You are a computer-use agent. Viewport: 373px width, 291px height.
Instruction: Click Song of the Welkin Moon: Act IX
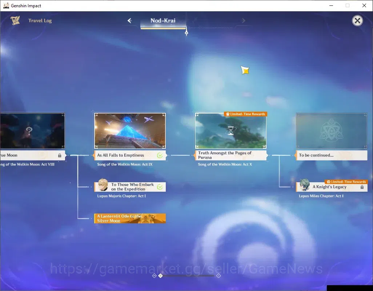click(x=125, y=164)
